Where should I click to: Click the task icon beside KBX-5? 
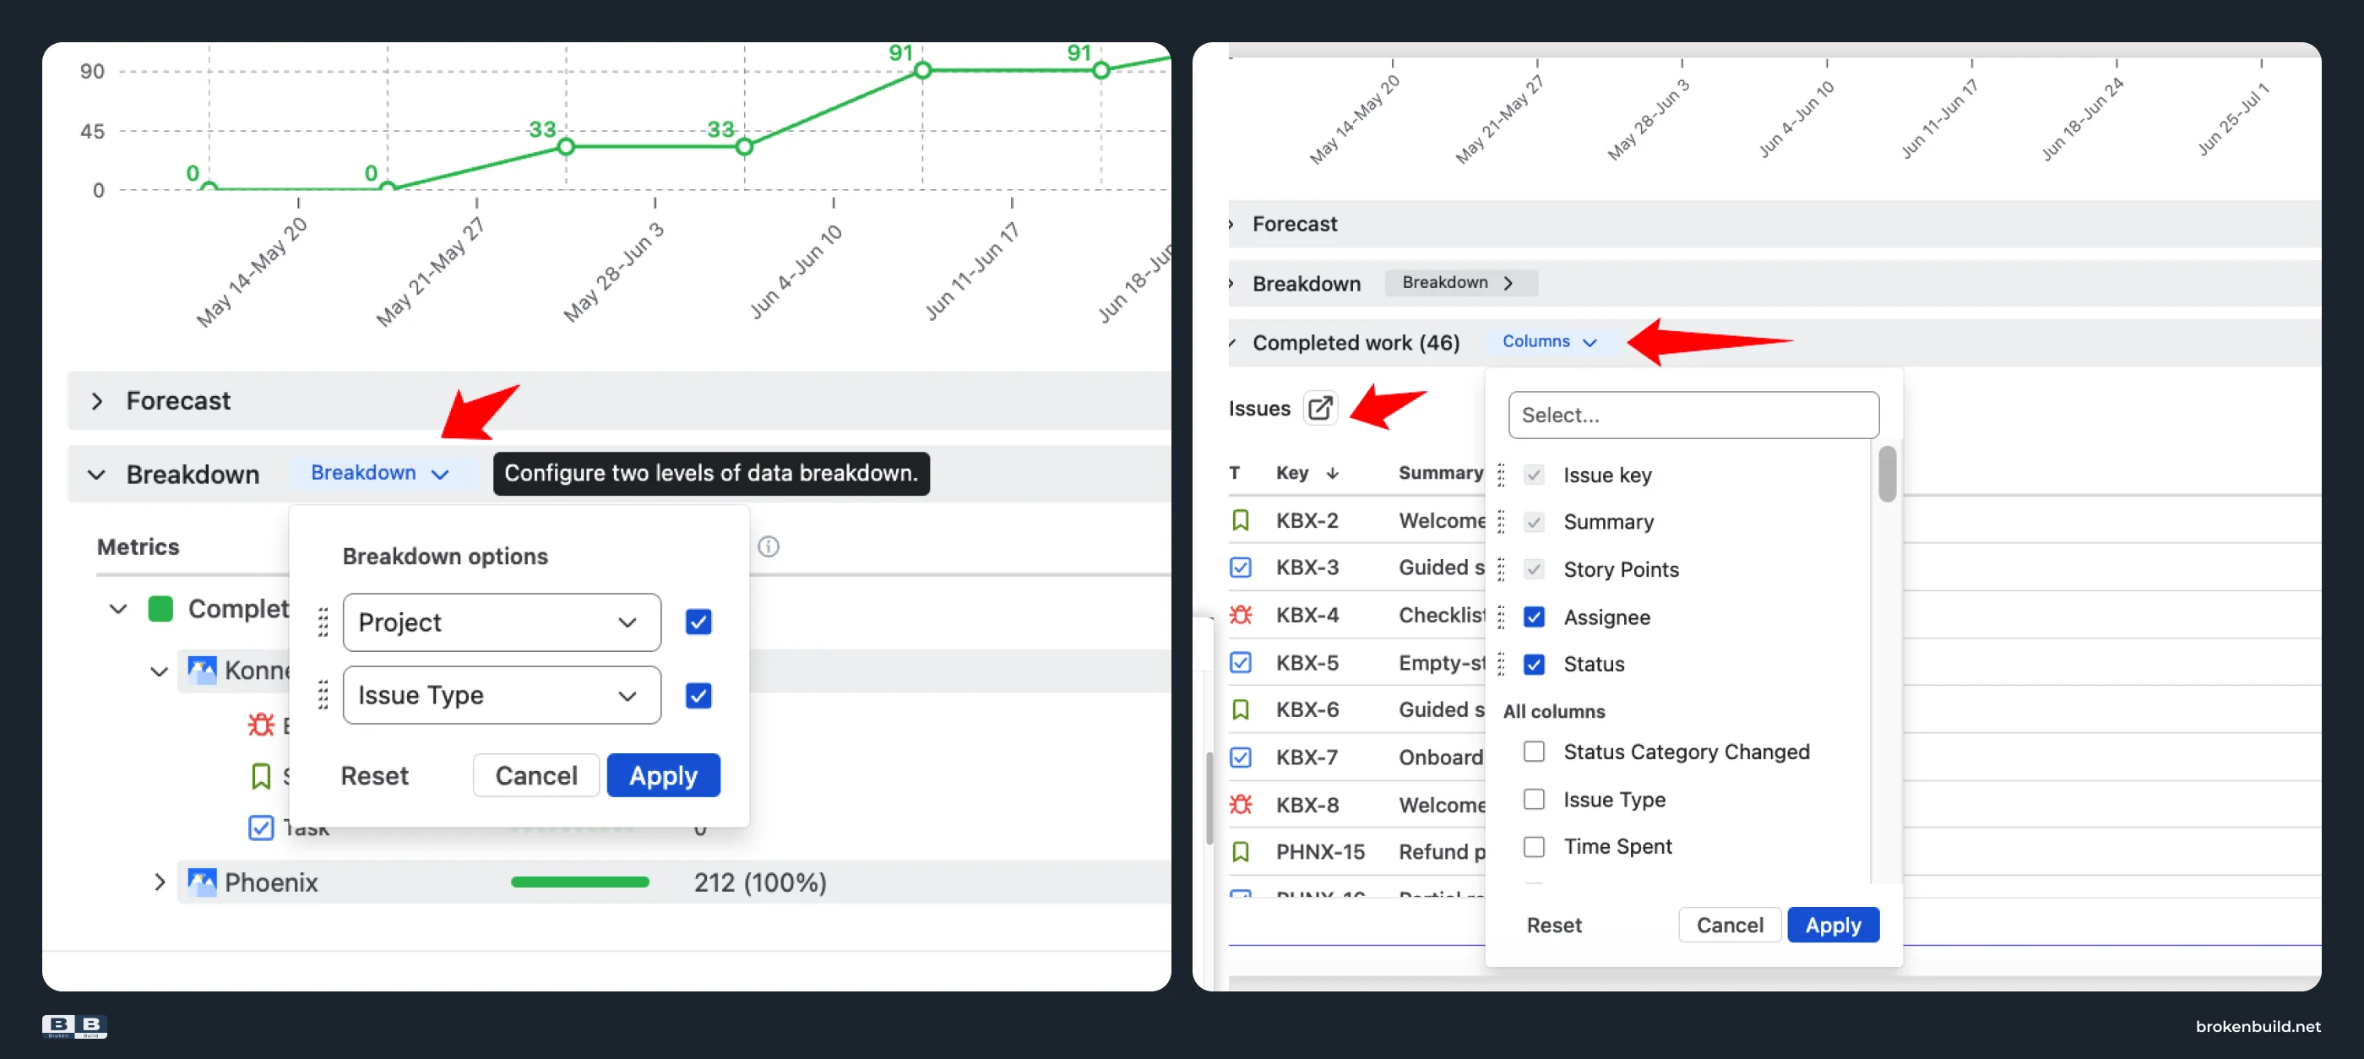coord(1240,663)
